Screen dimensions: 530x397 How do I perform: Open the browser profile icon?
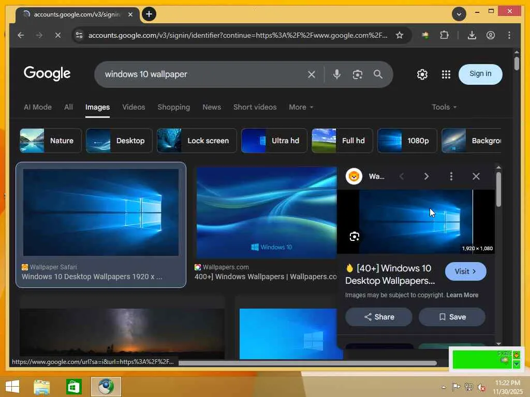tap(491, 35)
